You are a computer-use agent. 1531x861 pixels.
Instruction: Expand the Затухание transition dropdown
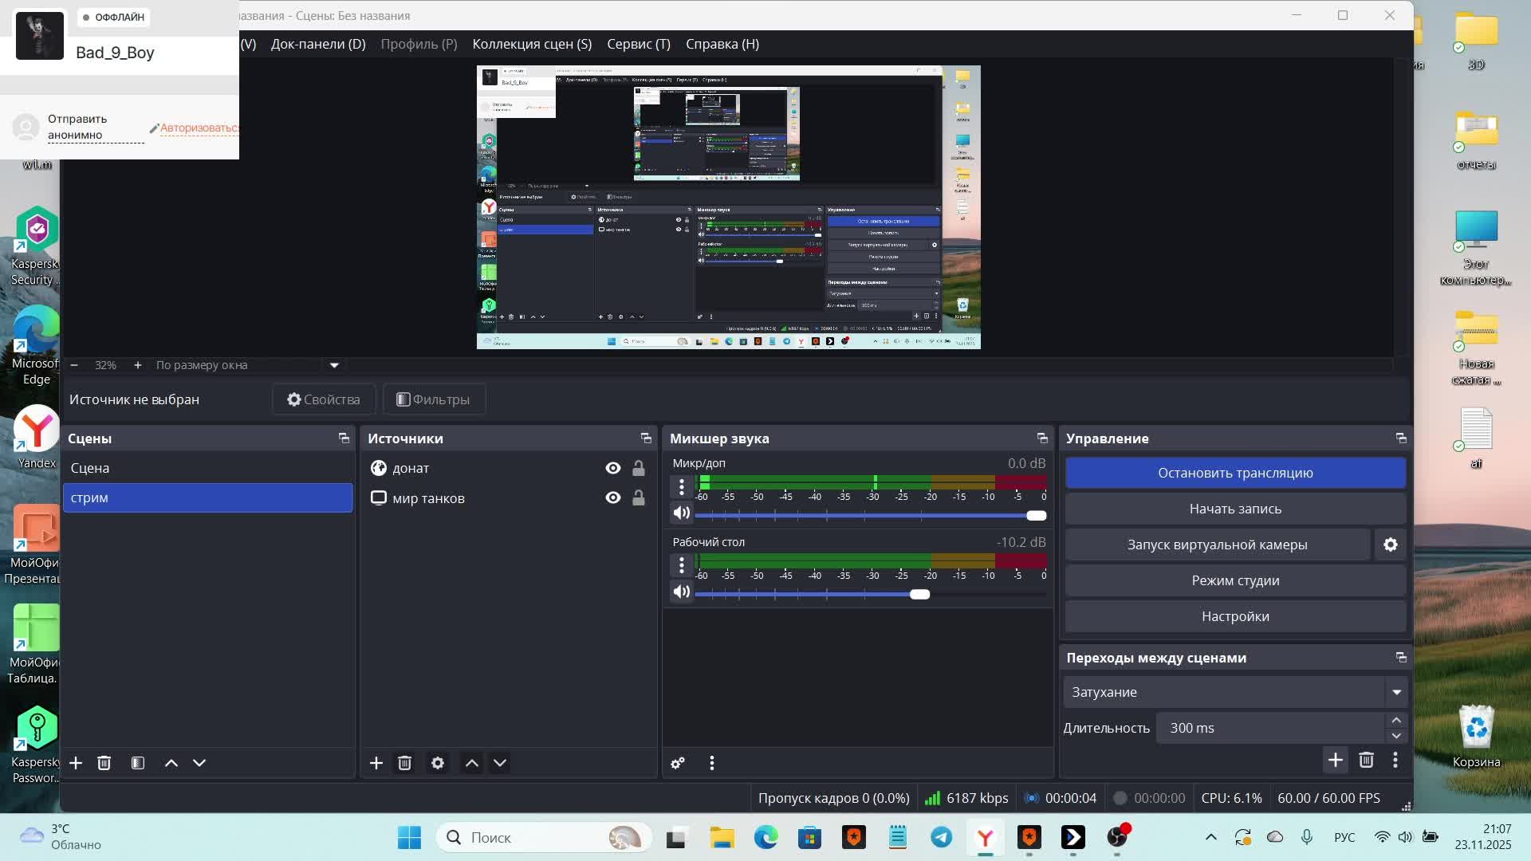point(1396,692)
